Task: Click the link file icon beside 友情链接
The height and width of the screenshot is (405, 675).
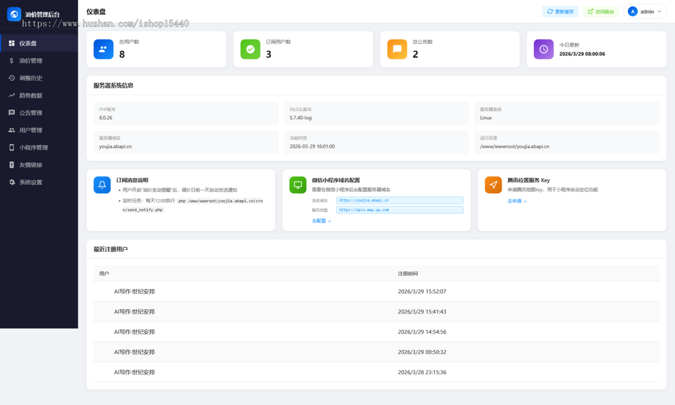Action: point(12,165)
